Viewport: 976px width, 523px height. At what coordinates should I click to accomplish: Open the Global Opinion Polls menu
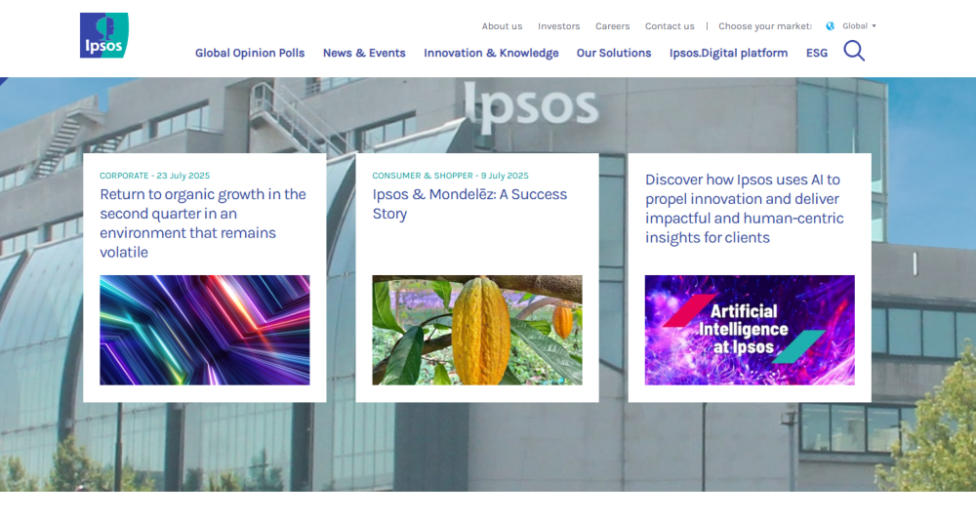pos(250,53)
